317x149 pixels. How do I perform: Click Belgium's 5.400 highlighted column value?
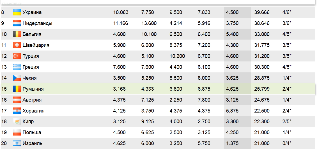[x=232, y=34]
